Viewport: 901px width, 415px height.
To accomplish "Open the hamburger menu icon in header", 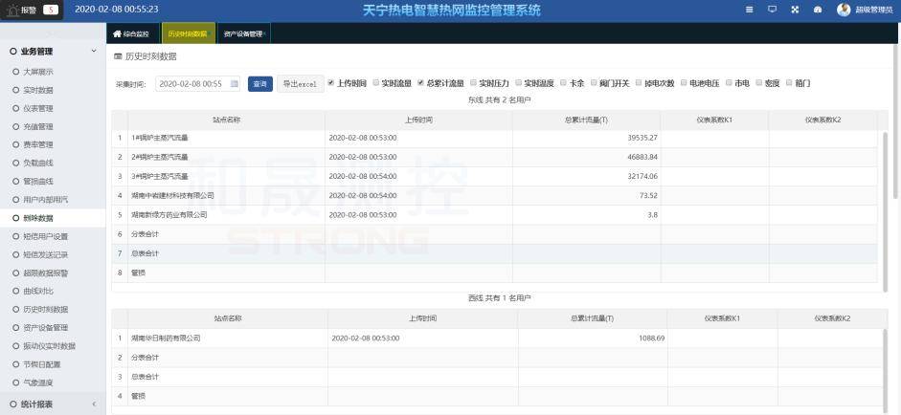I will click(750, 10).
